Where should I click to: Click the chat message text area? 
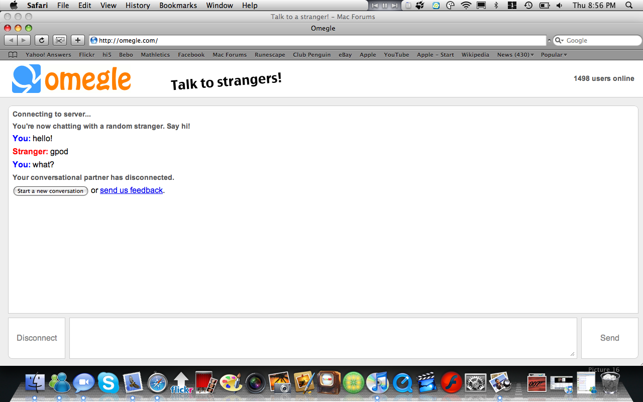[323, 338]
